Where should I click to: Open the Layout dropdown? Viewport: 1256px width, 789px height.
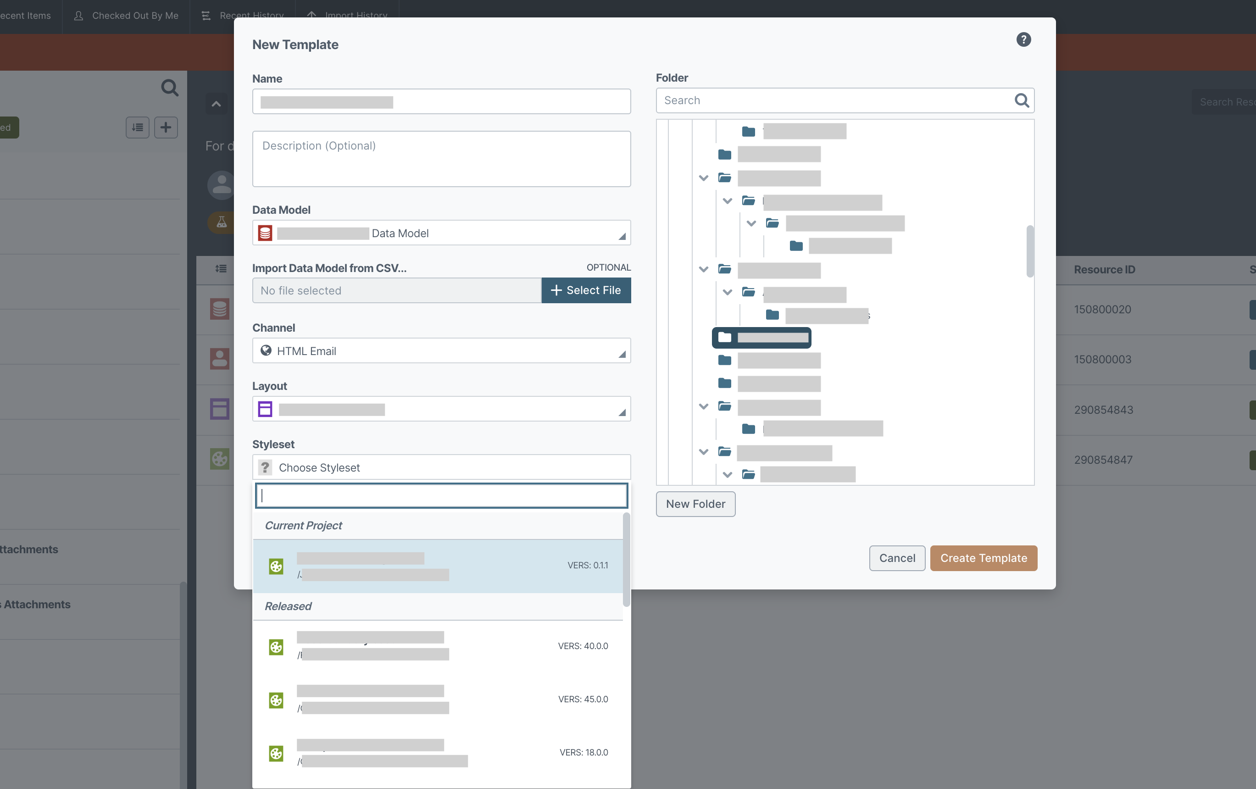441,409
